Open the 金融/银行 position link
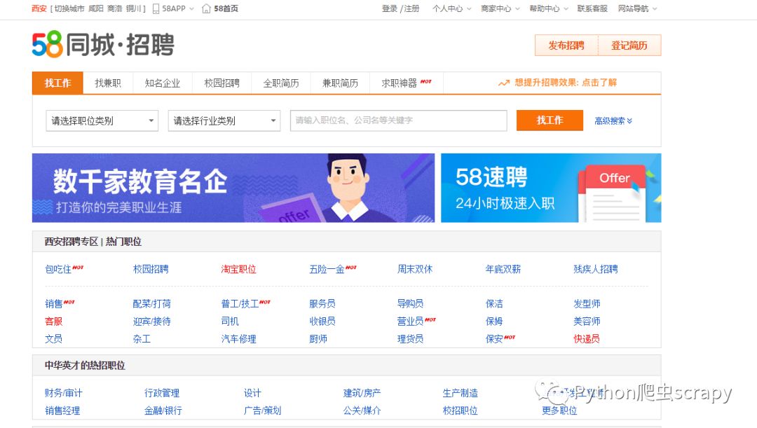Viewport: 757px width, 428px height. (163, 410)
